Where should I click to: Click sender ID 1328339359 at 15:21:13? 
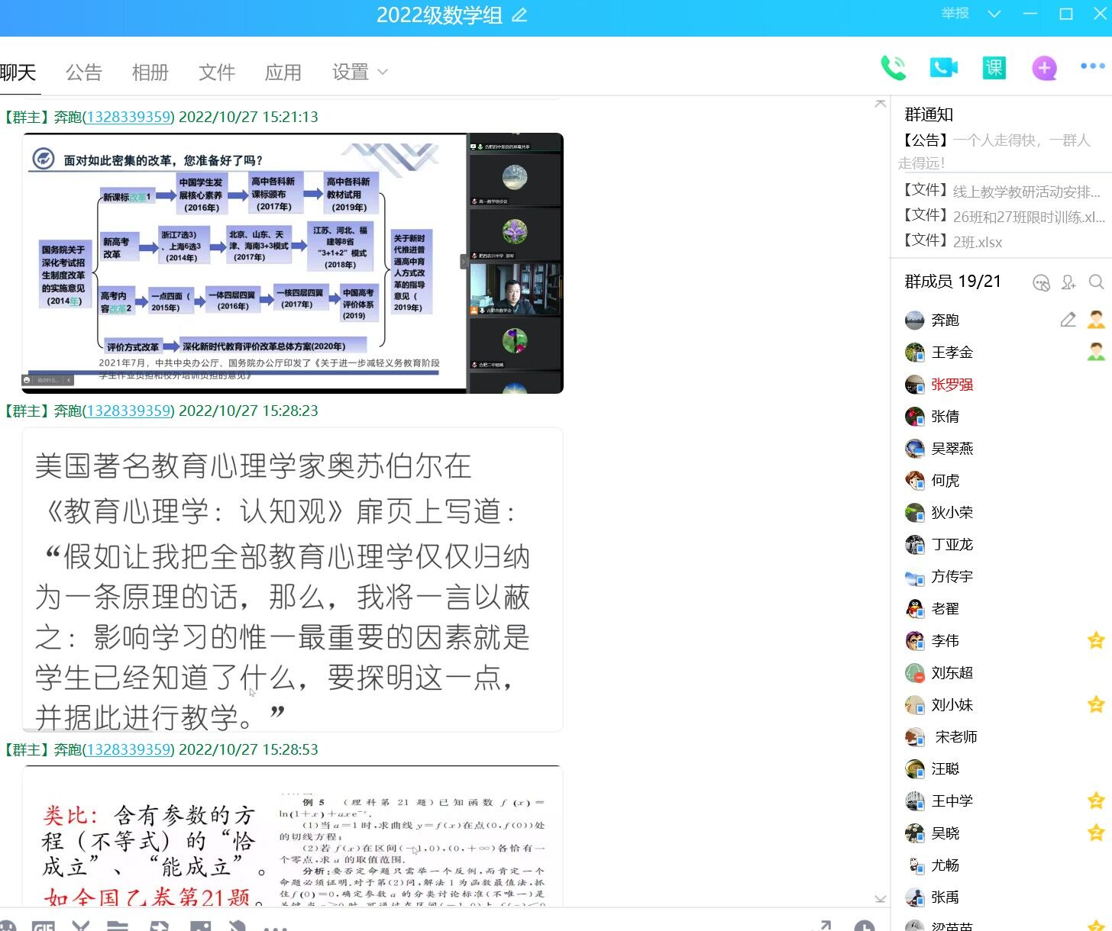tap(128, 117)
